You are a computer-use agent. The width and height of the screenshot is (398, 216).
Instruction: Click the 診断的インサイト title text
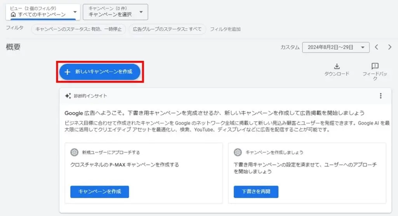[90, 96]
